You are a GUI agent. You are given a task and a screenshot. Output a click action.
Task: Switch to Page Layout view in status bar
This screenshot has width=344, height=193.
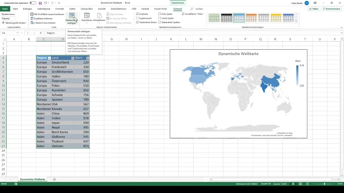300,184
